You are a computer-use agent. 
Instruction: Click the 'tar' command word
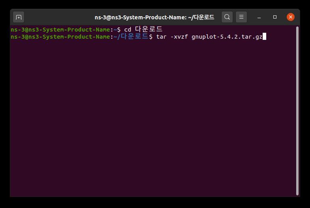click(161, 37)
